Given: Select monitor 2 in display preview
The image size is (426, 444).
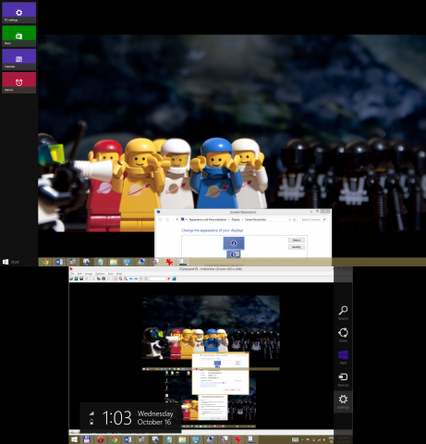Looking at the screenshot, I should click(234, 243).
